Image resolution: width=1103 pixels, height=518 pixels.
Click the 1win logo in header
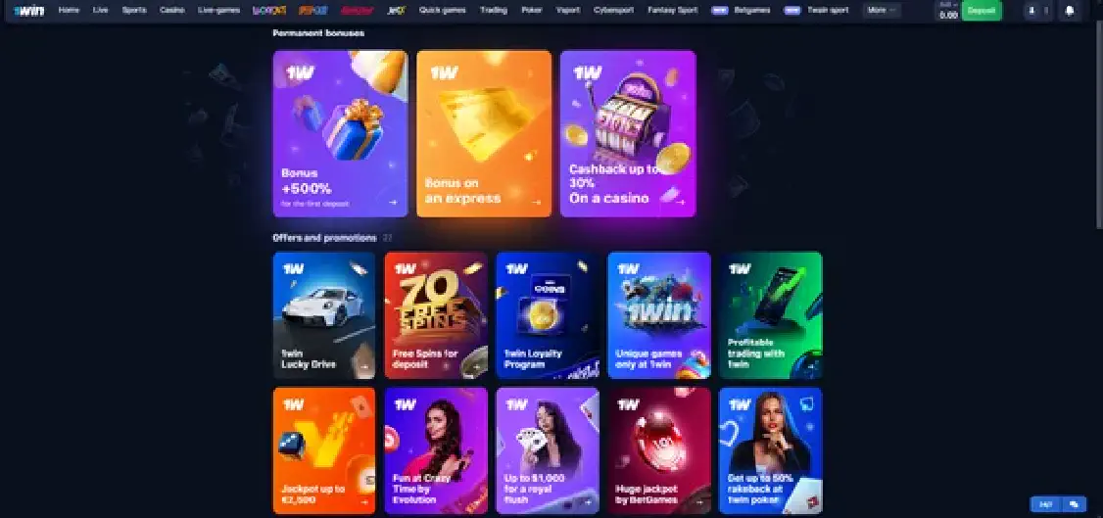pyautogui.click(x=28, y=11)
